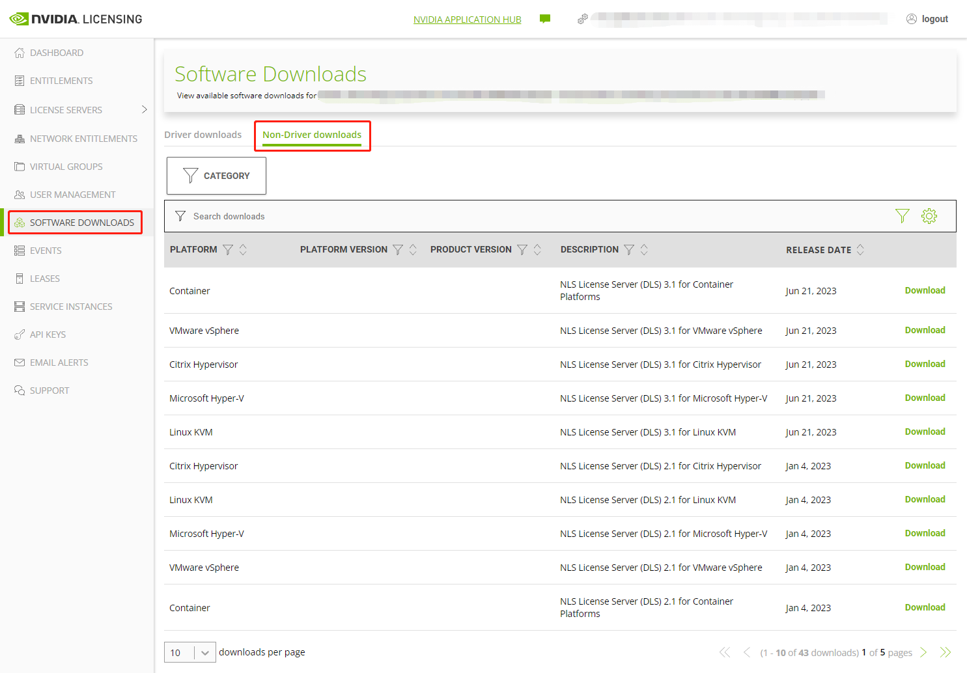
Task: Click the funnel icon left of search
Action: pyautogui.click(x=180, y=216)
